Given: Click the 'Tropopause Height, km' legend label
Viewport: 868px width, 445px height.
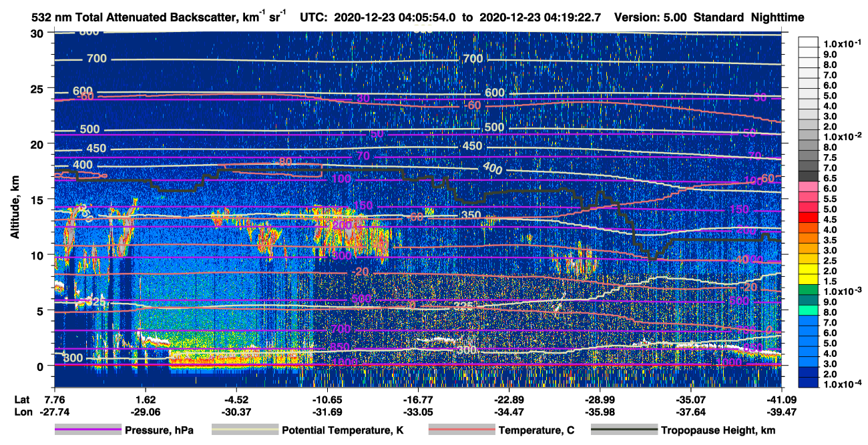Looking at the screenshot, I should [x=718, y=431].
